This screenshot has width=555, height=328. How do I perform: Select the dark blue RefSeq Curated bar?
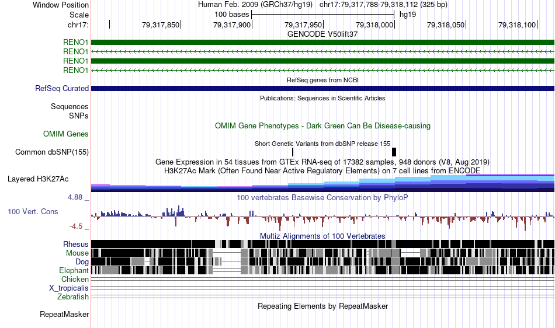[322, 88]
